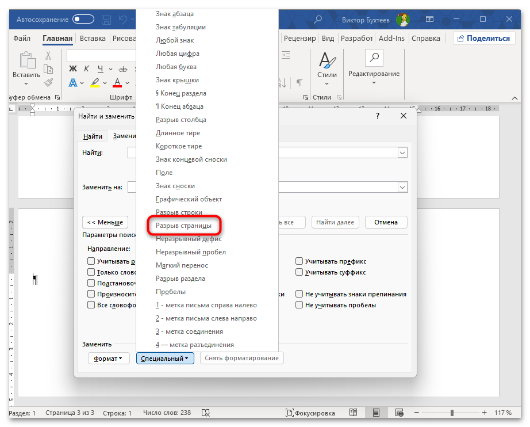Screen dimensions: 530x427
Task: Apply strikethrough formatting
Action: tap(122, 70)
